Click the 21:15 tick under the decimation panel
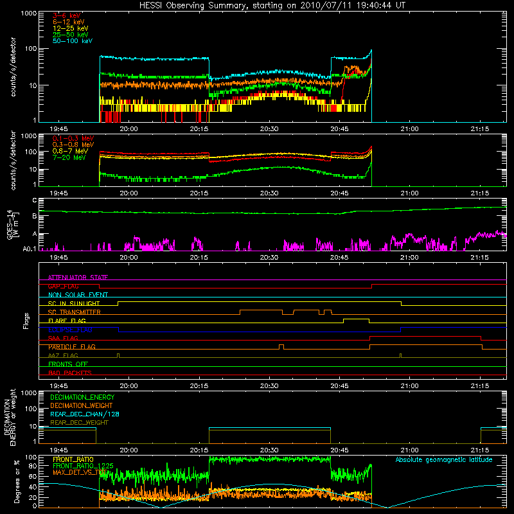This screenshot has width=514, height=514. pos(479,450)
